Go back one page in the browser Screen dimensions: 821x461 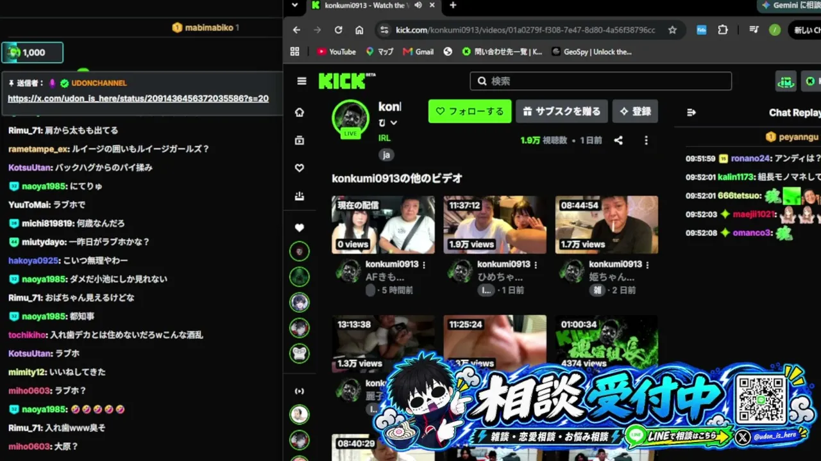click(x=296, y=30)
